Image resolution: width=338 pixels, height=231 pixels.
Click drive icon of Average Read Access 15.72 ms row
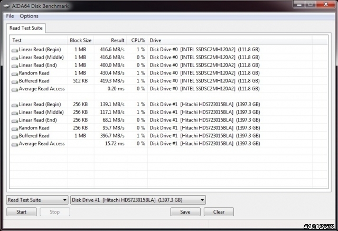pyautogui.click(x=15, y=144)
